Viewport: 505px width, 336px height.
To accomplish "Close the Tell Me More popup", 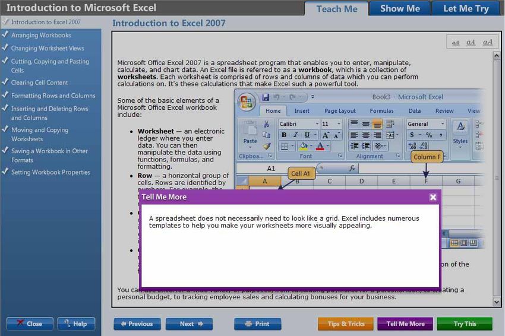I will pyautogui.click(x=433, y=197).
